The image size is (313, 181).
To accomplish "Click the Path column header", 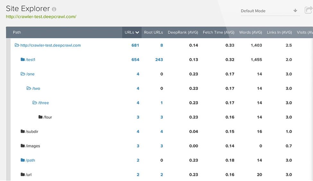I will [17, 32].
